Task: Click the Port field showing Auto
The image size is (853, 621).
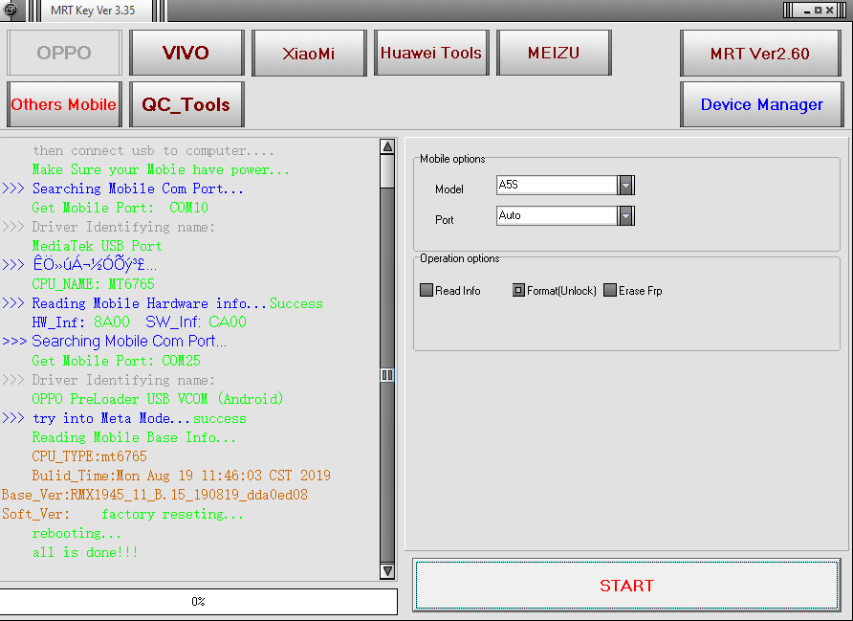Action: click(x=558, y=215)
